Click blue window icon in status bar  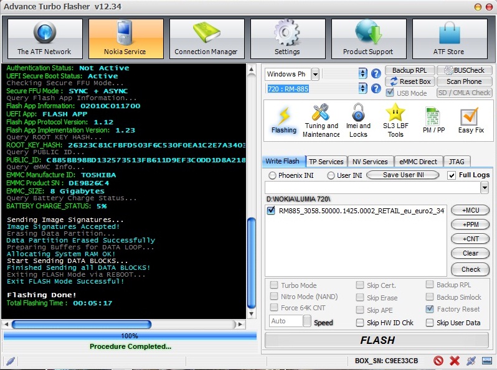487,361
